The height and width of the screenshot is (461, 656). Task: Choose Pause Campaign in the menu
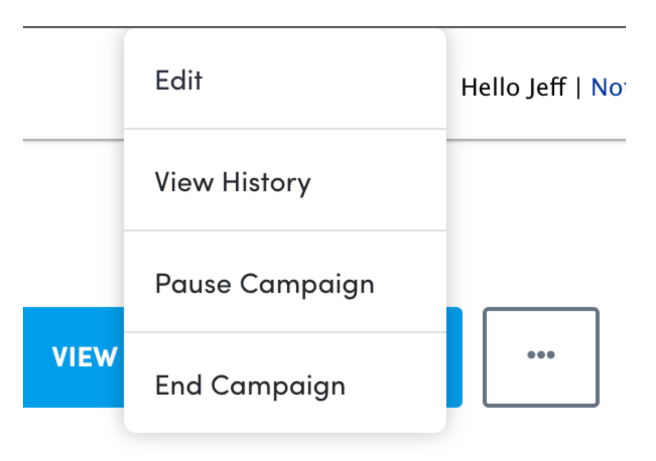point(265,283)
